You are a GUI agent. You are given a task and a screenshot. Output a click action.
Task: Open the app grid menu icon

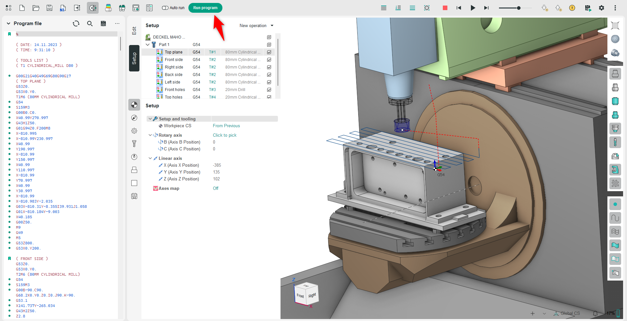pos(8,8)
